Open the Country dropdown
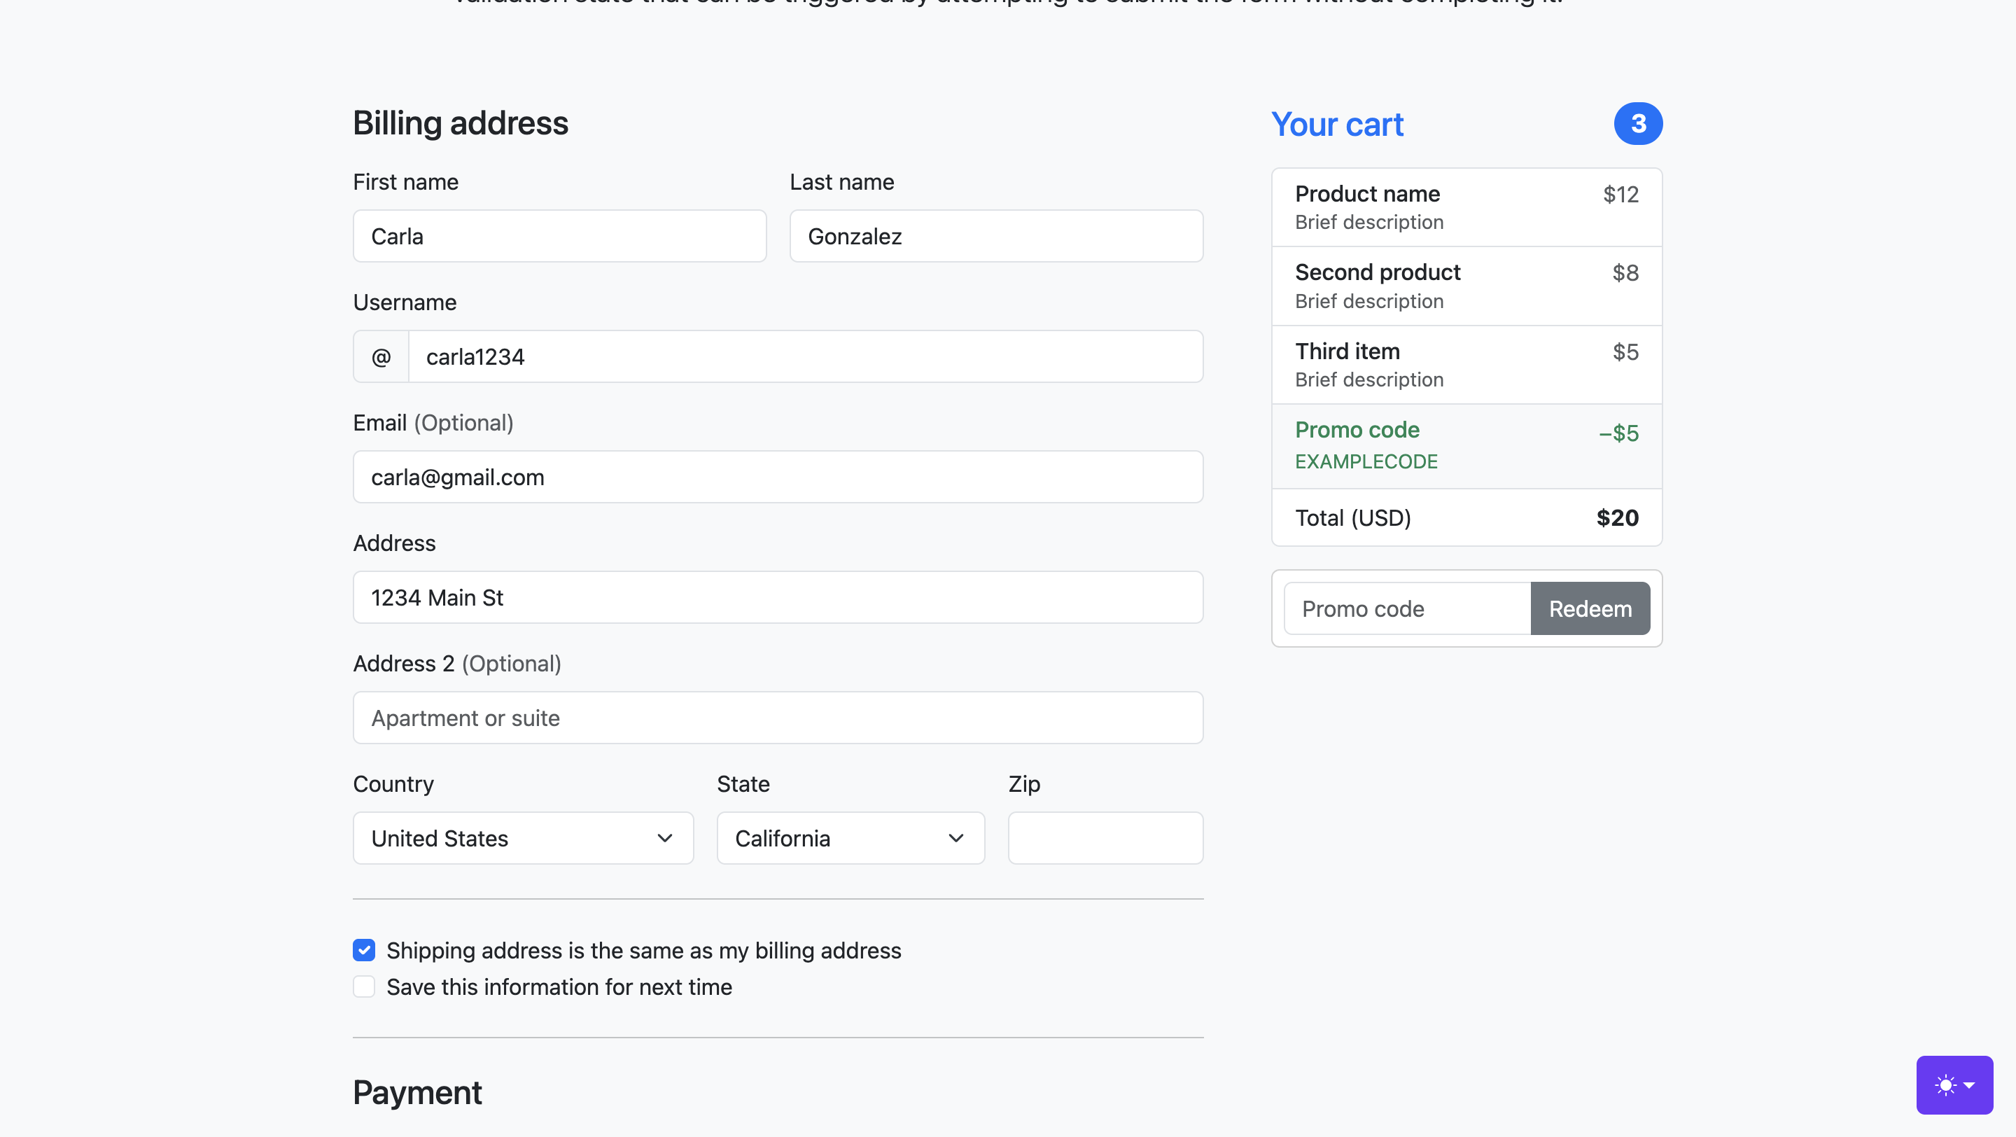This screenshot has width=2016, height=1137. click(x=523, y=838)
